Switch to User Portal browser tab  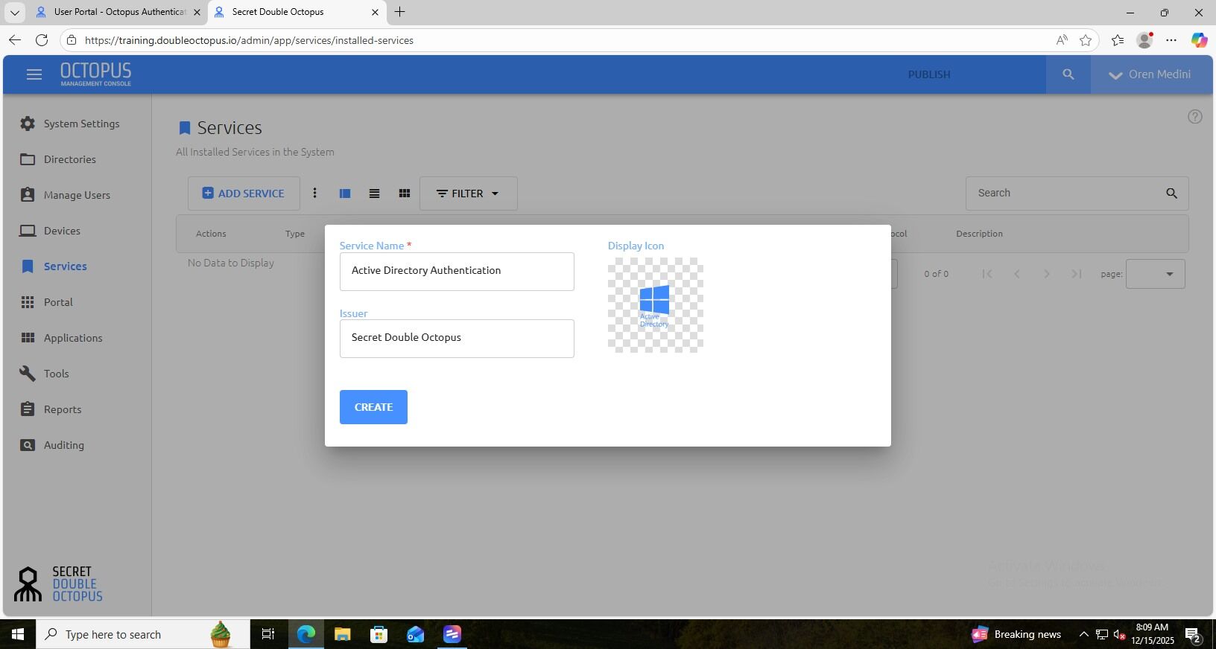[117, 12]
